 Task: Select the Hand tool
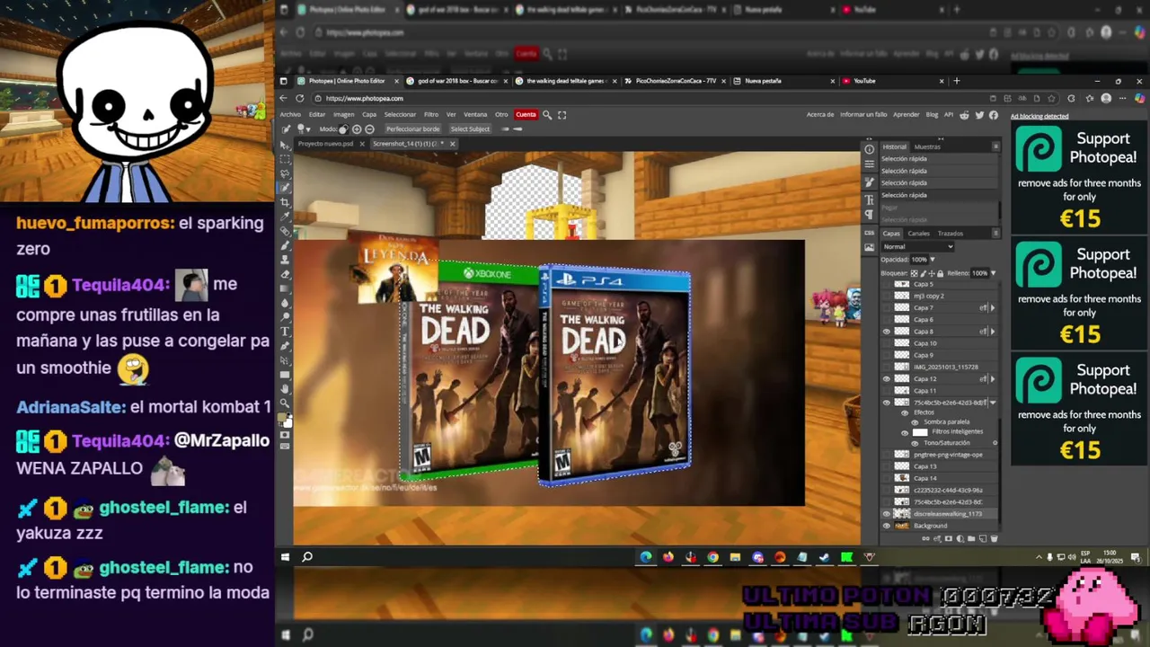coord(285,388)
